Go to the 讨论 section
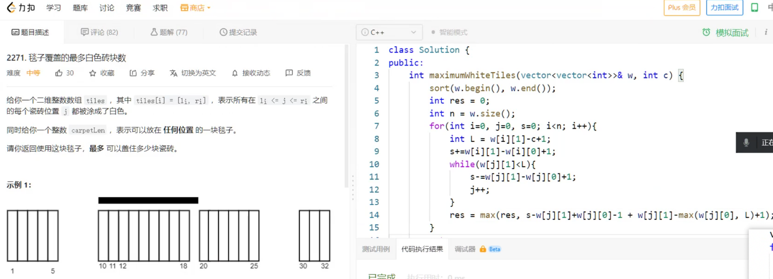 click(x=107, y=8)
